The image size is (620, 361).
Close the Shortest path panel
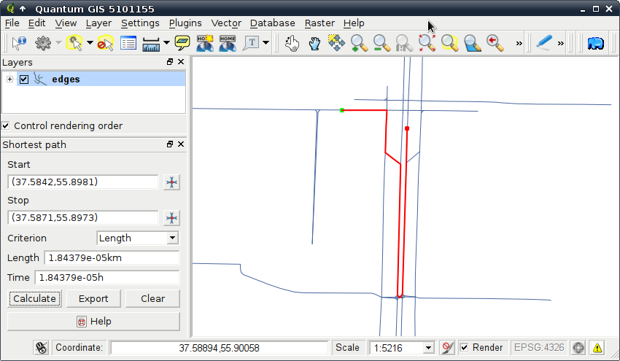click(181, 144)
